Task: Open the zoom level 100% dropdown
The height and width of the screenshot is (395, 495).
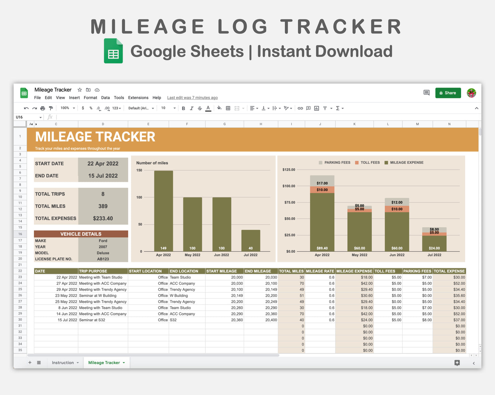Action: pos(67,108)
